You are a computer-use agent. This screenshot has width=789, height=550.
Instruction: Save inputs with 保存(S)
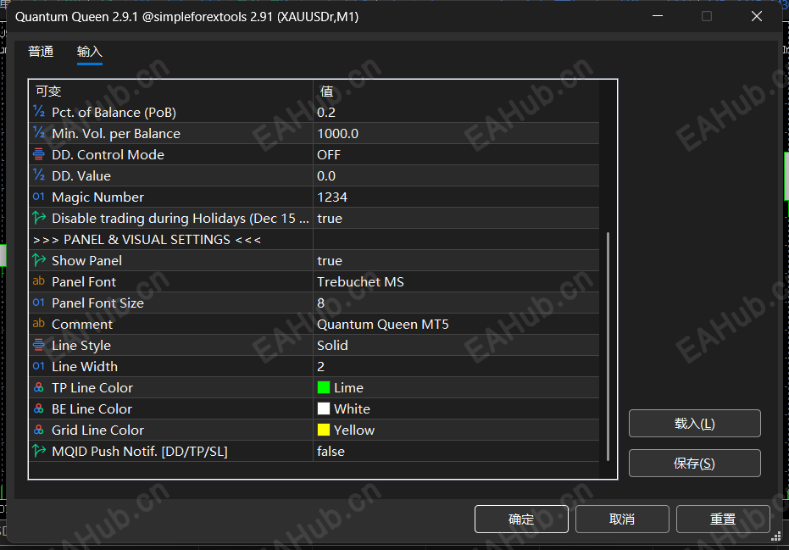(x=694, y=463)
